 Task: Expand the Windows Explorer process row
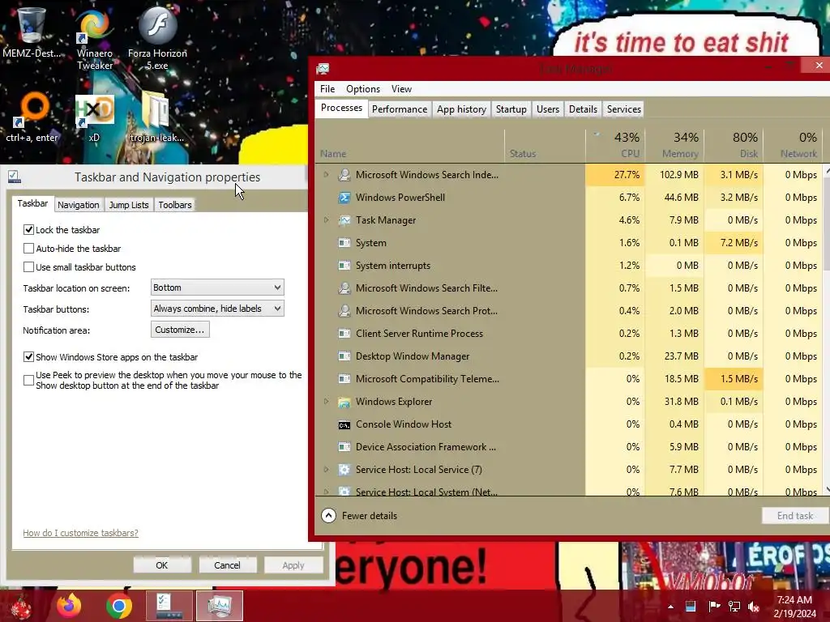tap(326, 402)
